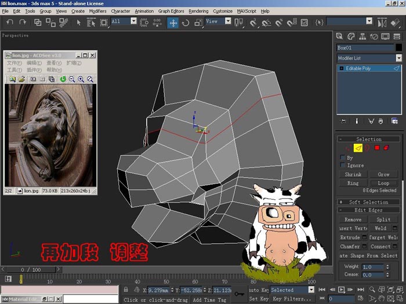
Task: Click the Redo arrow in main toolbar
Action: pyautogui.click(x=23, y=23)
